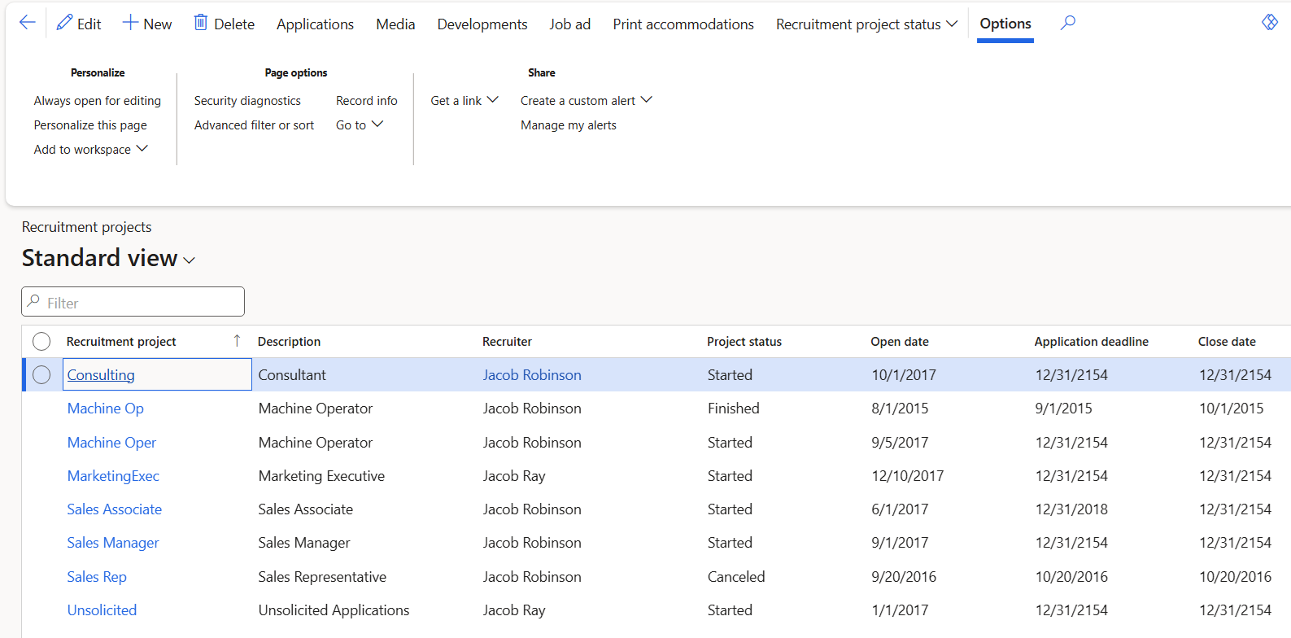Click Personalize this page
The width and height of the screenshot is (1291, 638).
point(90,125)
